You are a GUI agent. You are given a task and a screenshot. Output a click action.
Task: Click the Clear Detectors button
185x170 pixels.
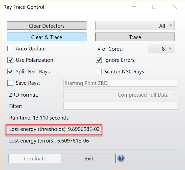47,25
